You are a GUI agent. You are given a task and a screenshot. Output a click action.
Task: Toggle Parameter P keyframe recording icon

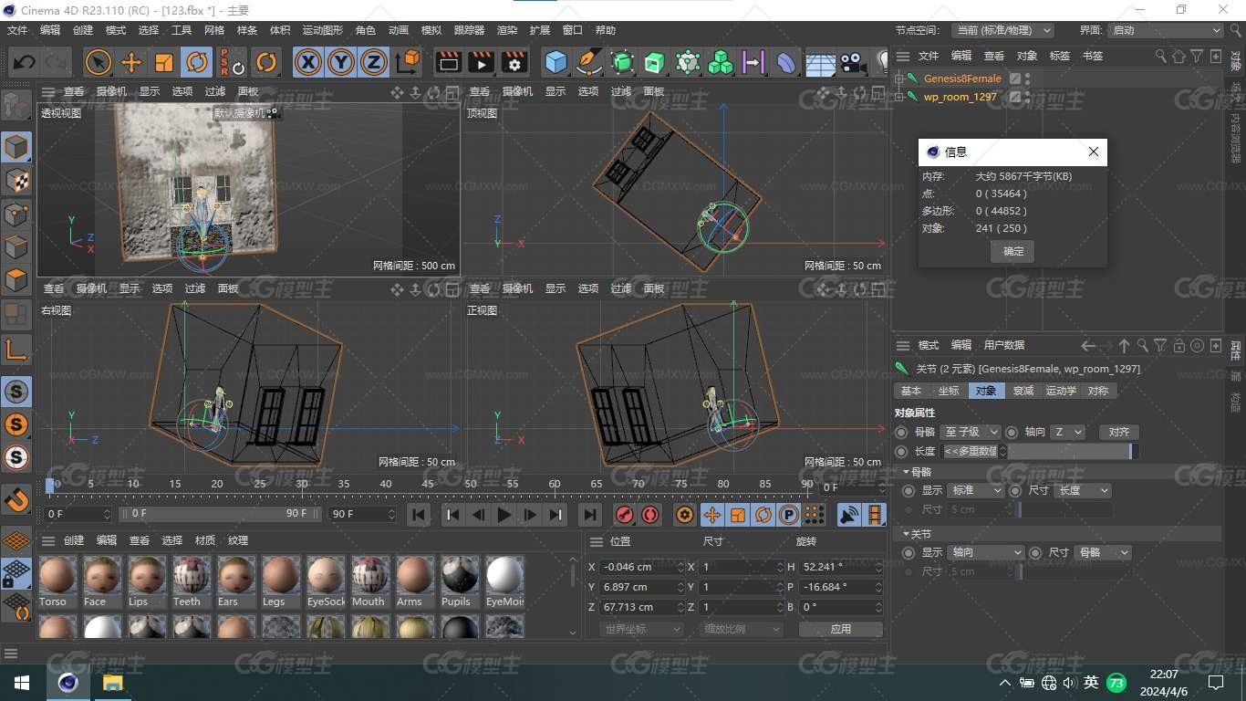788,515
